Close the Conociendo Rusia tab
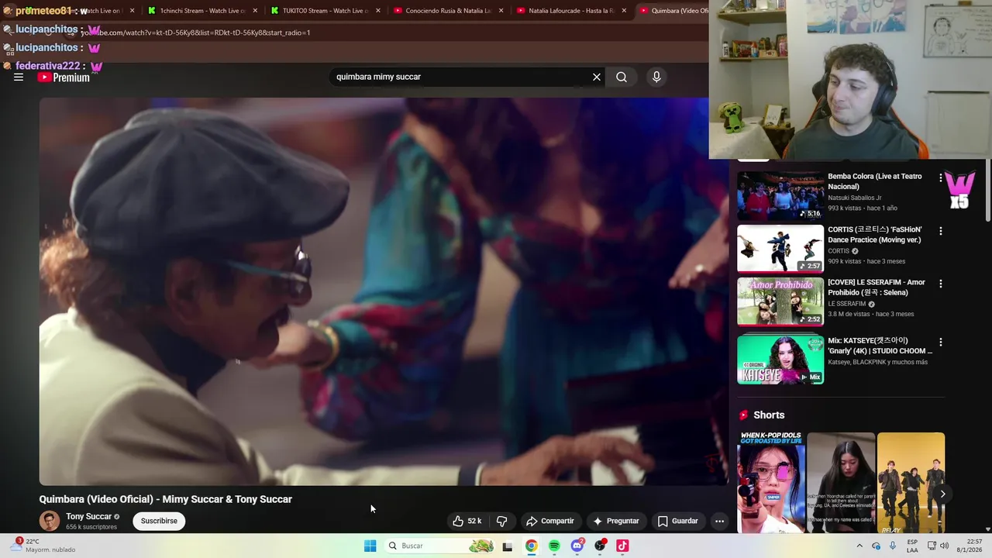The height and width of the screenshot is (558, 992). pos(501,11)
